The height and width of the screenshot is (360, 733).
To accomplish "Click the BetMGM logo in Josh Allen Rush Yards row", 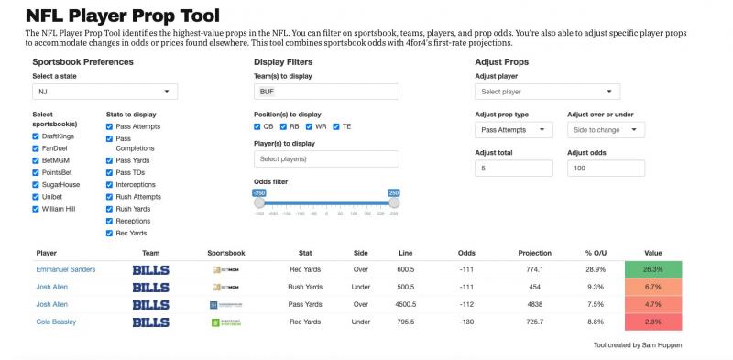I will [226, 287].
